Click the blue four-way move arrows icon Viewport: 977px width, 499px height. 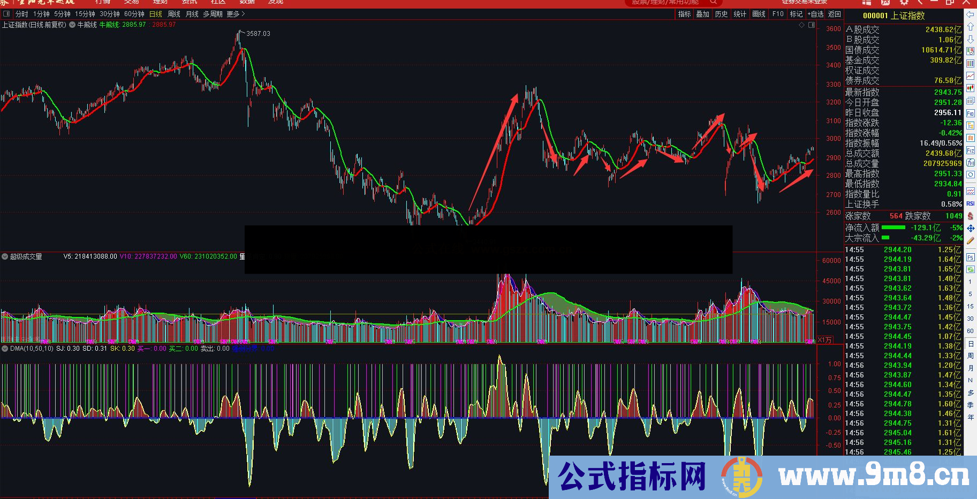(971, 229)
